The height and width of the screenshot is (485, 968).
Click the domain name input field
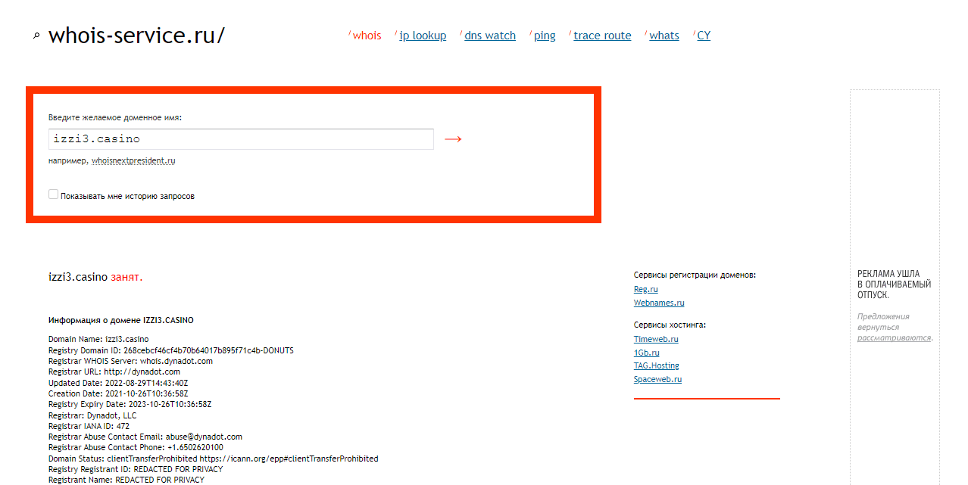coord(241,139)
